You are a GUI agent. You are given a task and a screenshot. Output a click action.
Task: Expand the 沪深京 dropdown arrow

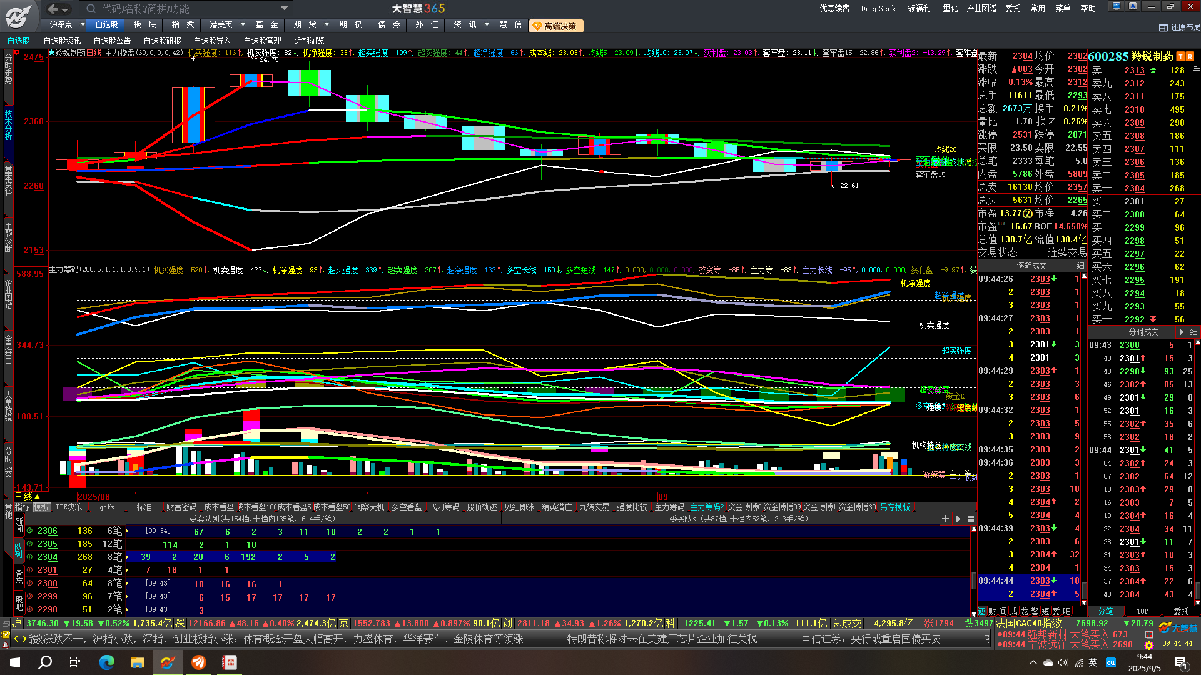83,25
